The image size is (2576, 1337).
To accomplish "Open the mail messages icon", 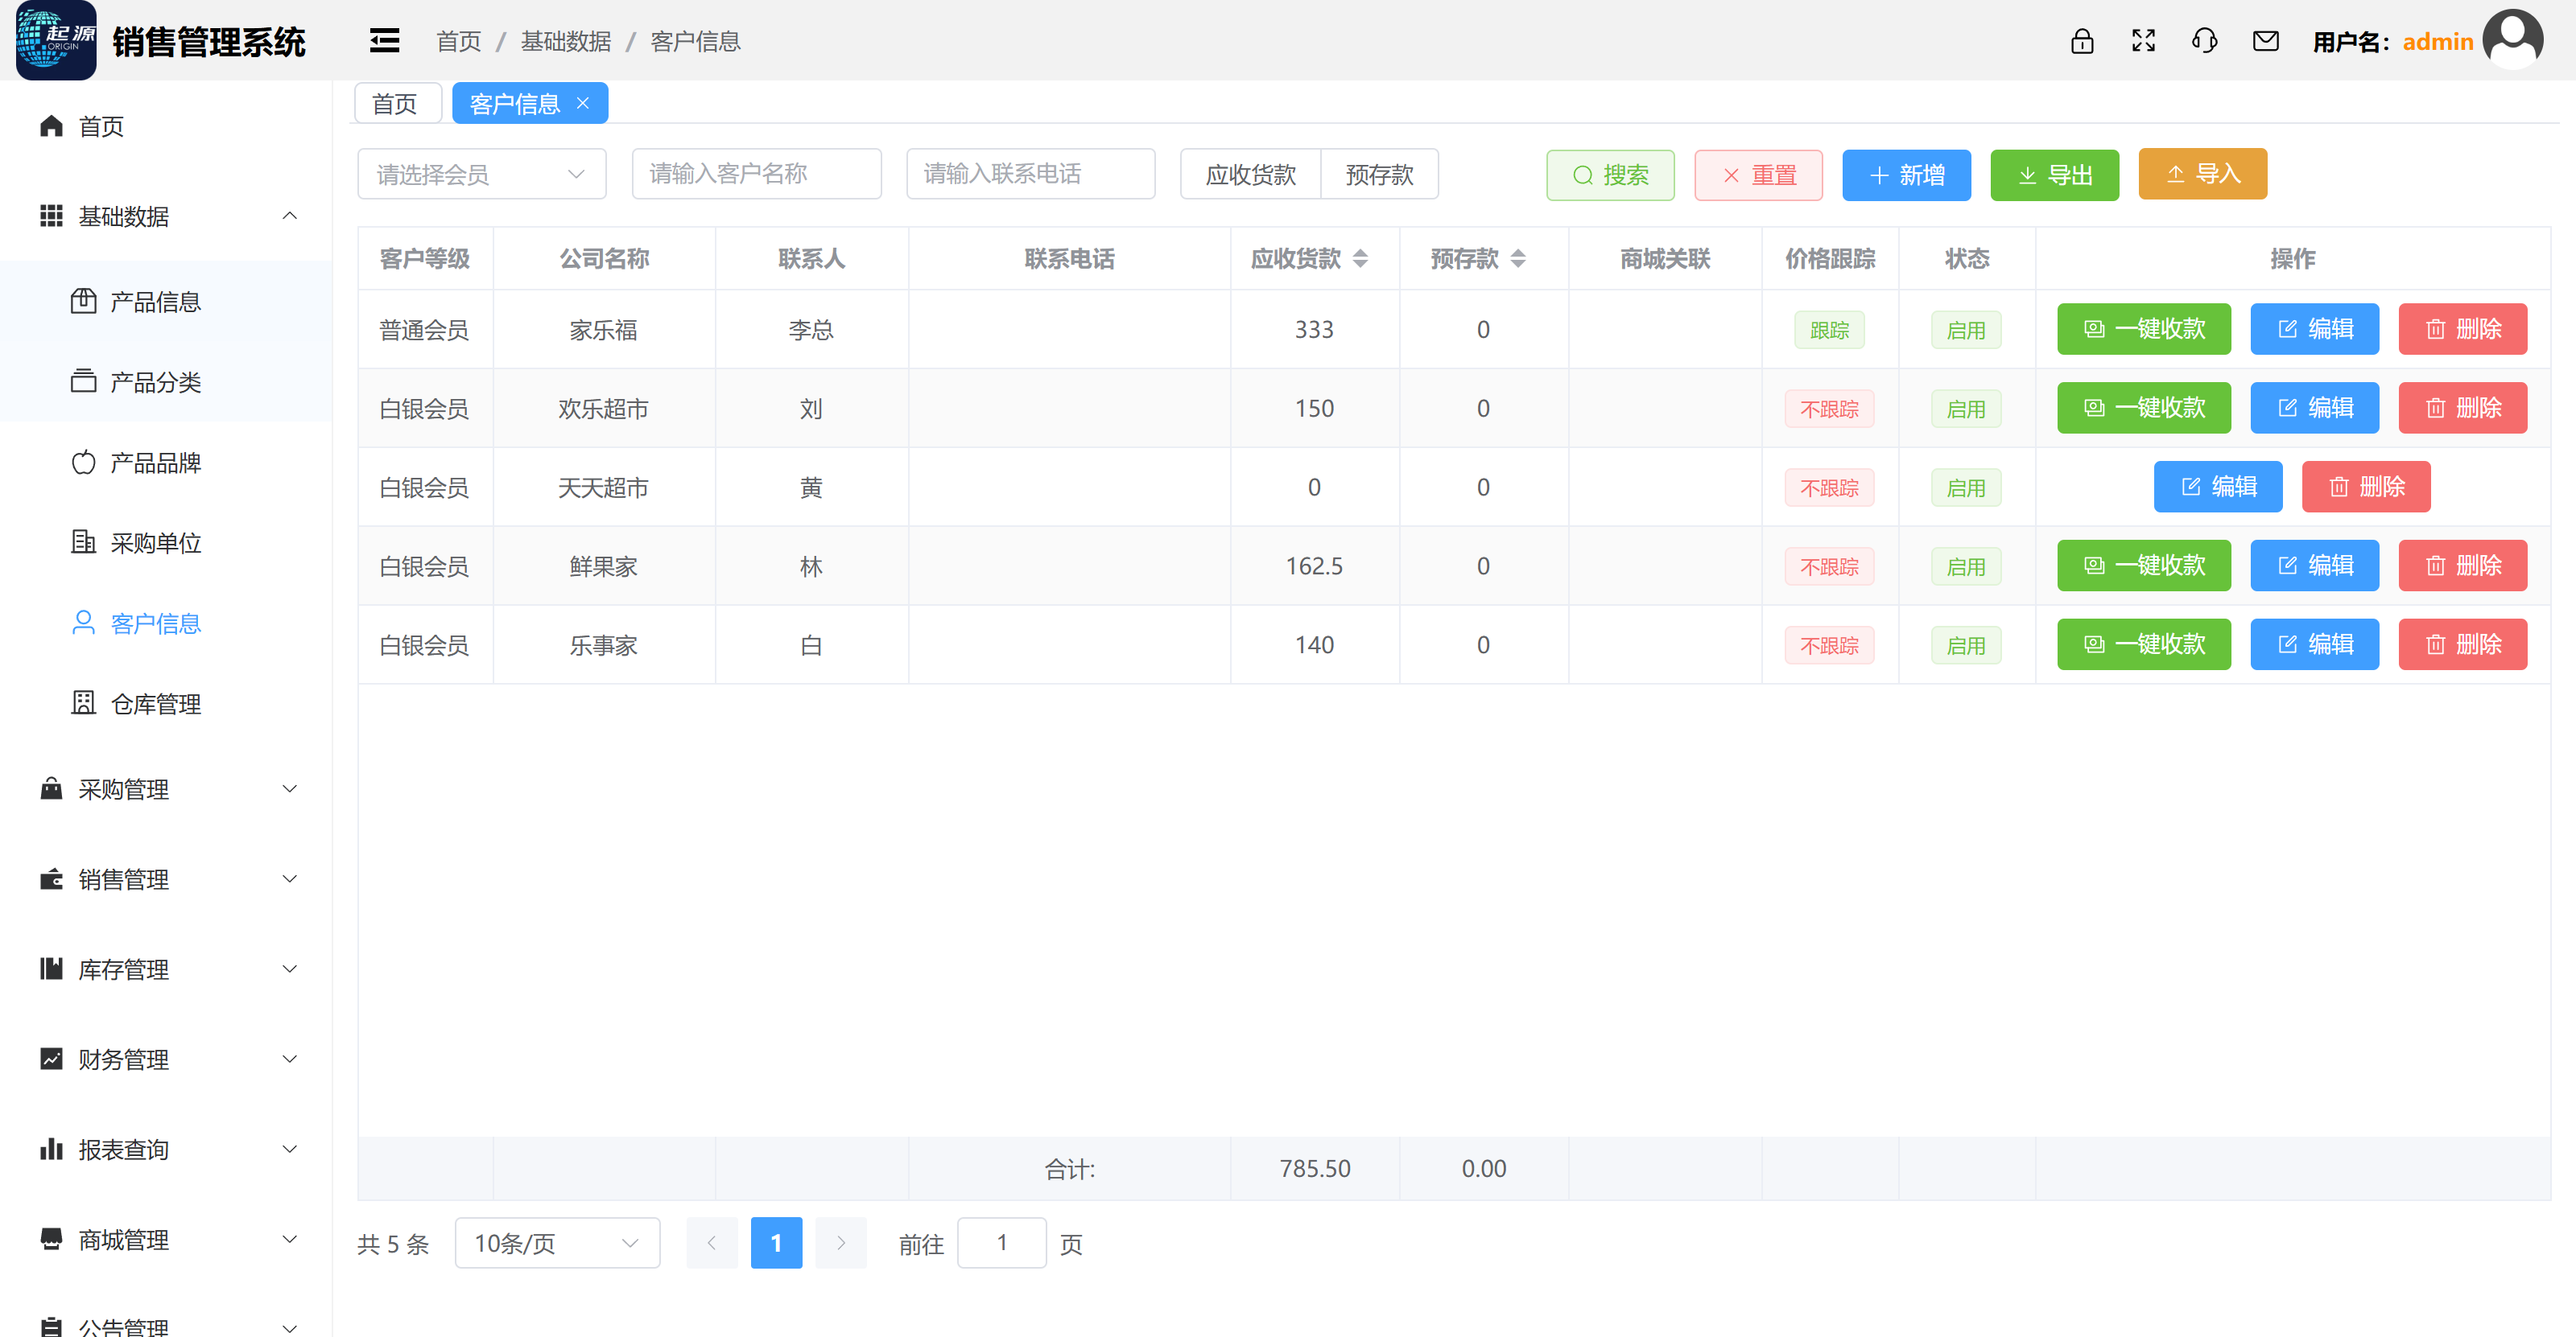I will (2265, 41).
